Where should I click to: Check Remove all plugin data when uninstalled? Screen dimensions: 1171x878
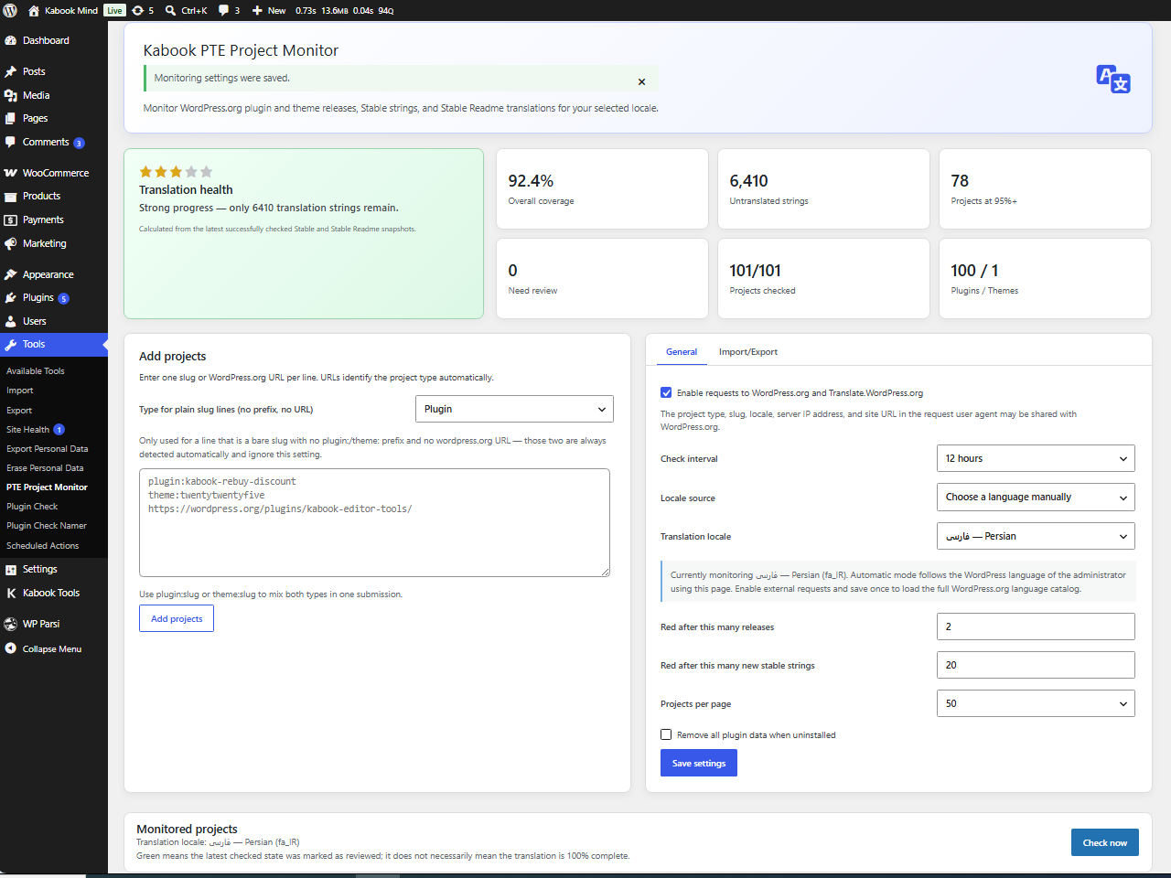click(666, 734)
